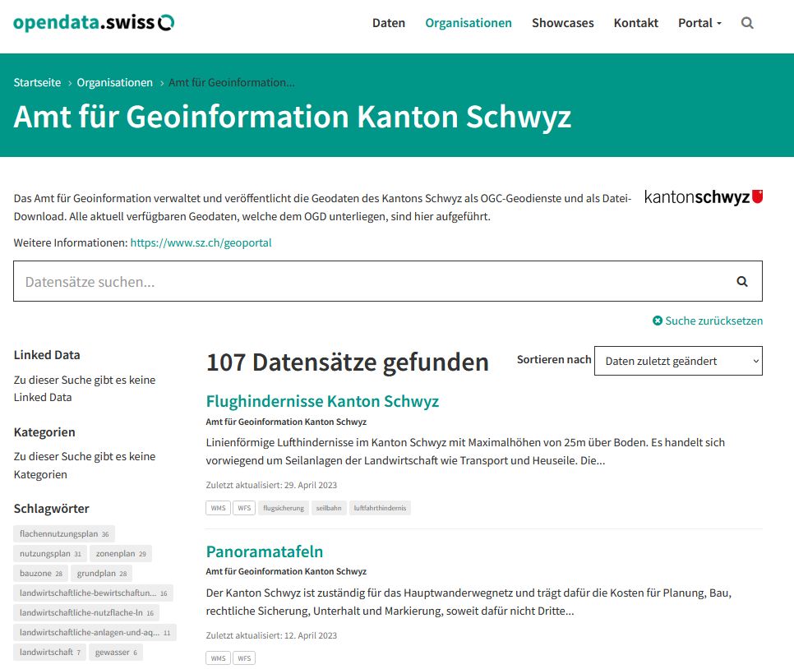Click the seilbahn tag badge

point(329,508)
